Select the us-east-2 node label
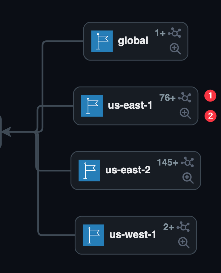Image resolution: width=221 pixels, height=273 pixels. [x=128, y=170]
